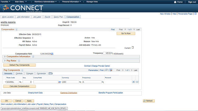Go to previous row in Pay Components

[123, 70]
